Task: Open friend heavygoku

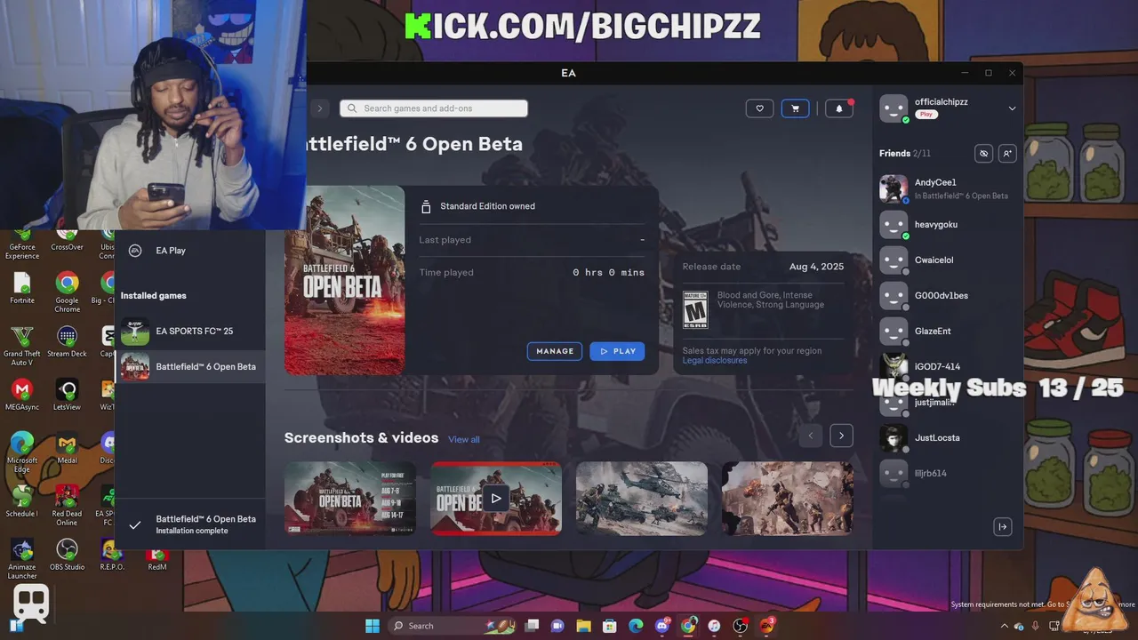Action: tap(947, 224)
